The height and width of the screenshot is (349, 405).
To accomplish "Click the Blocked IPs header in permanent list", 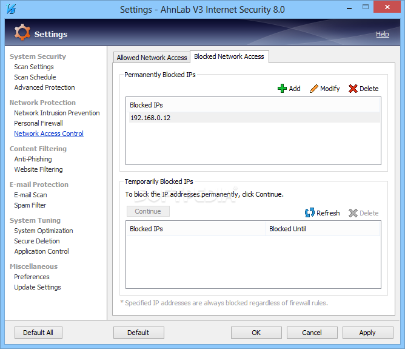I will click(253, 105).
